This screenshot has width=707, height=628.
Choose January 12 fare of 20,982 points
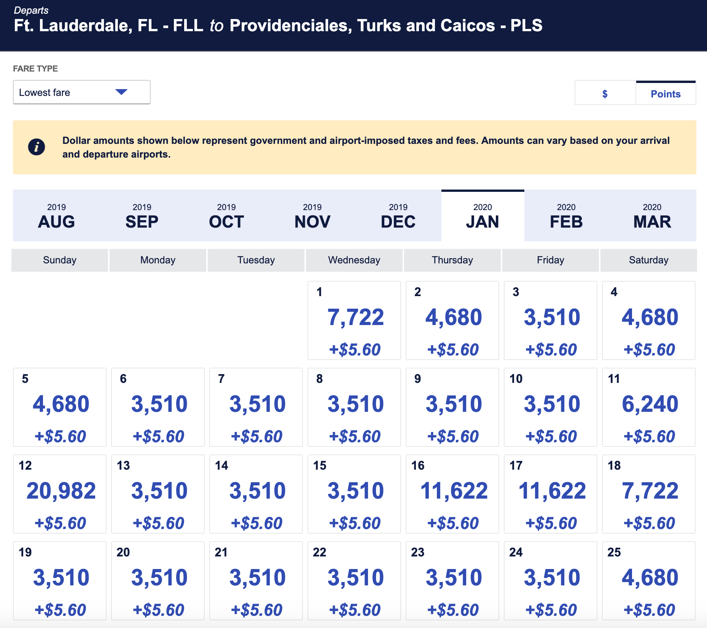point(60,494)
